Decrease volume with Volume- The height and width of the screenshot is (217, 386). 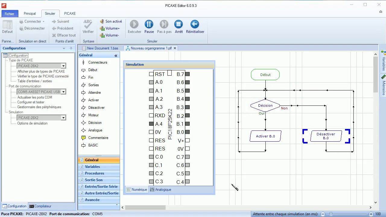(x=109, y=35)
